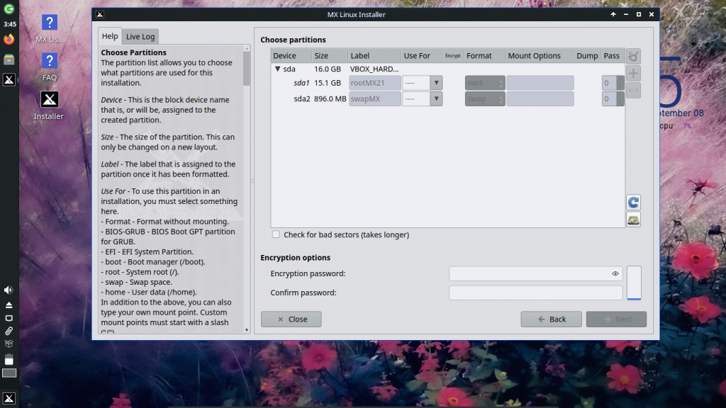Open the MX menu button at panel bottom

pos(9,398)
